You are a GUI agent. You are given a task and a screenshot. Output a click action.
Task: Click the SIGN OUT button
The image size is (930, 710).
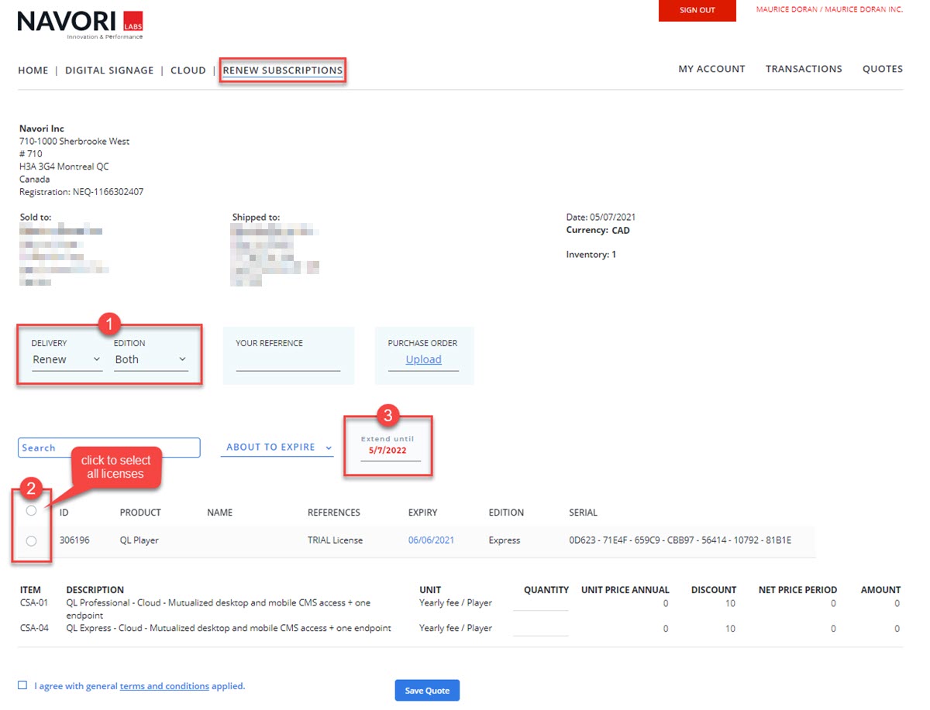pos(697,10)
